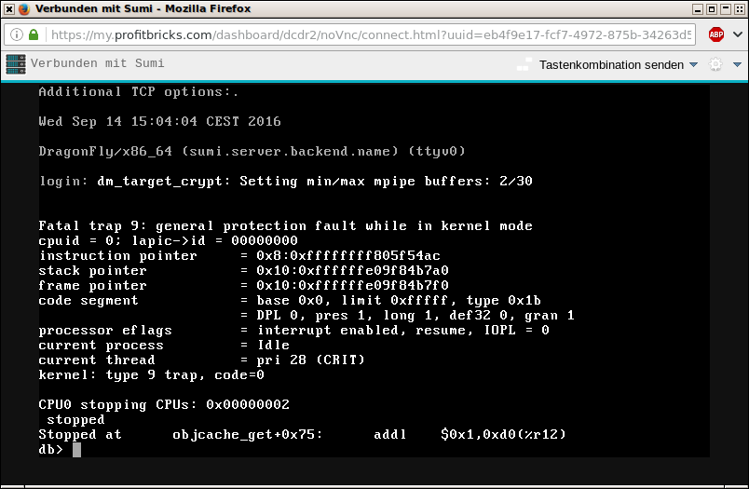Click the Firefox logo in the title bar

[x=22, y=8]
